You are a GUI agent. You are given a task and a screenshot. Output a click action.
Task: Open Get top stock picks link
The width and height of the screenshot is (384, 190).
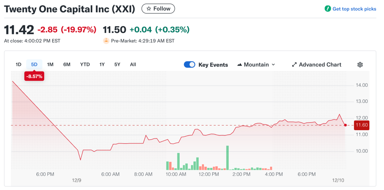[x=354, y=9]
